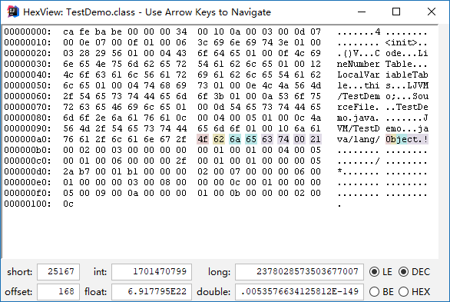Click the ASCII text neNumber
Image resolution: width=450 pixels, height=302 pixels.
pyautogui.click(x=358, y=64)
